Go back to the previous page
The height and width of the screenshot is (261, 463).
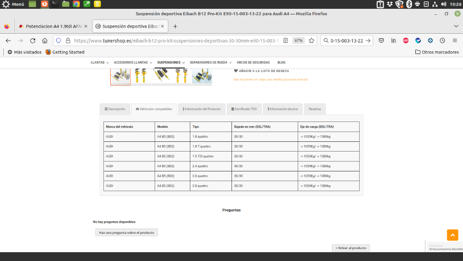[8, 41]
